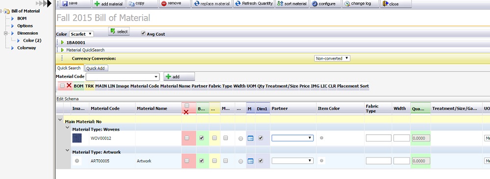Expand the 1BA0001 section

(x=63, y=43)
